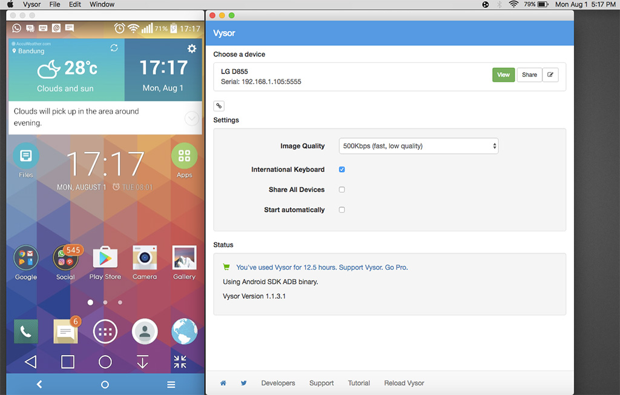Open the Image Quality dropdown
Image resolution: width=620 pixels, height=395 pixels.
pos(419,146)
